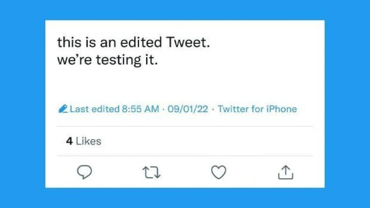Click the pencil edit-history icon

pos(63,109)
